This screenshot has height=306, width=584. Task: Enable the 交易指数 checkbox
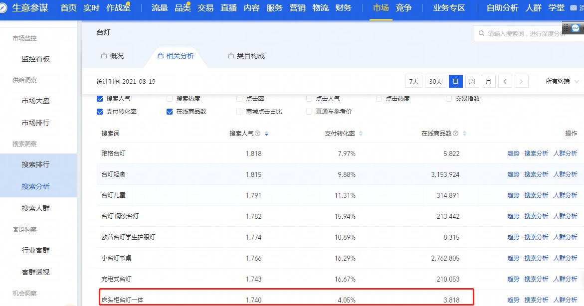pos(450,98)
